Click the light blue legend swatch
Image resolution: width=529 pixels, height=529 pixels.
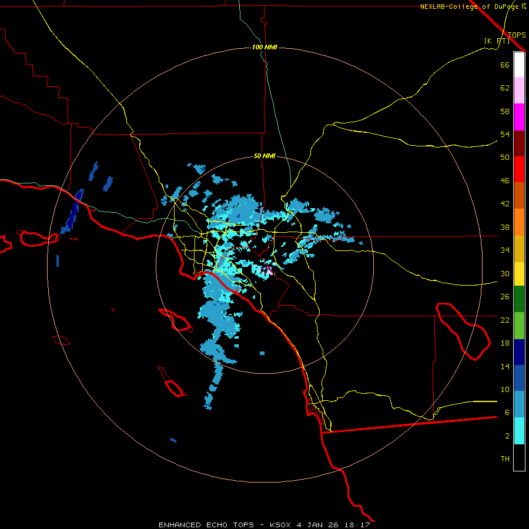(x=519, y=404)
